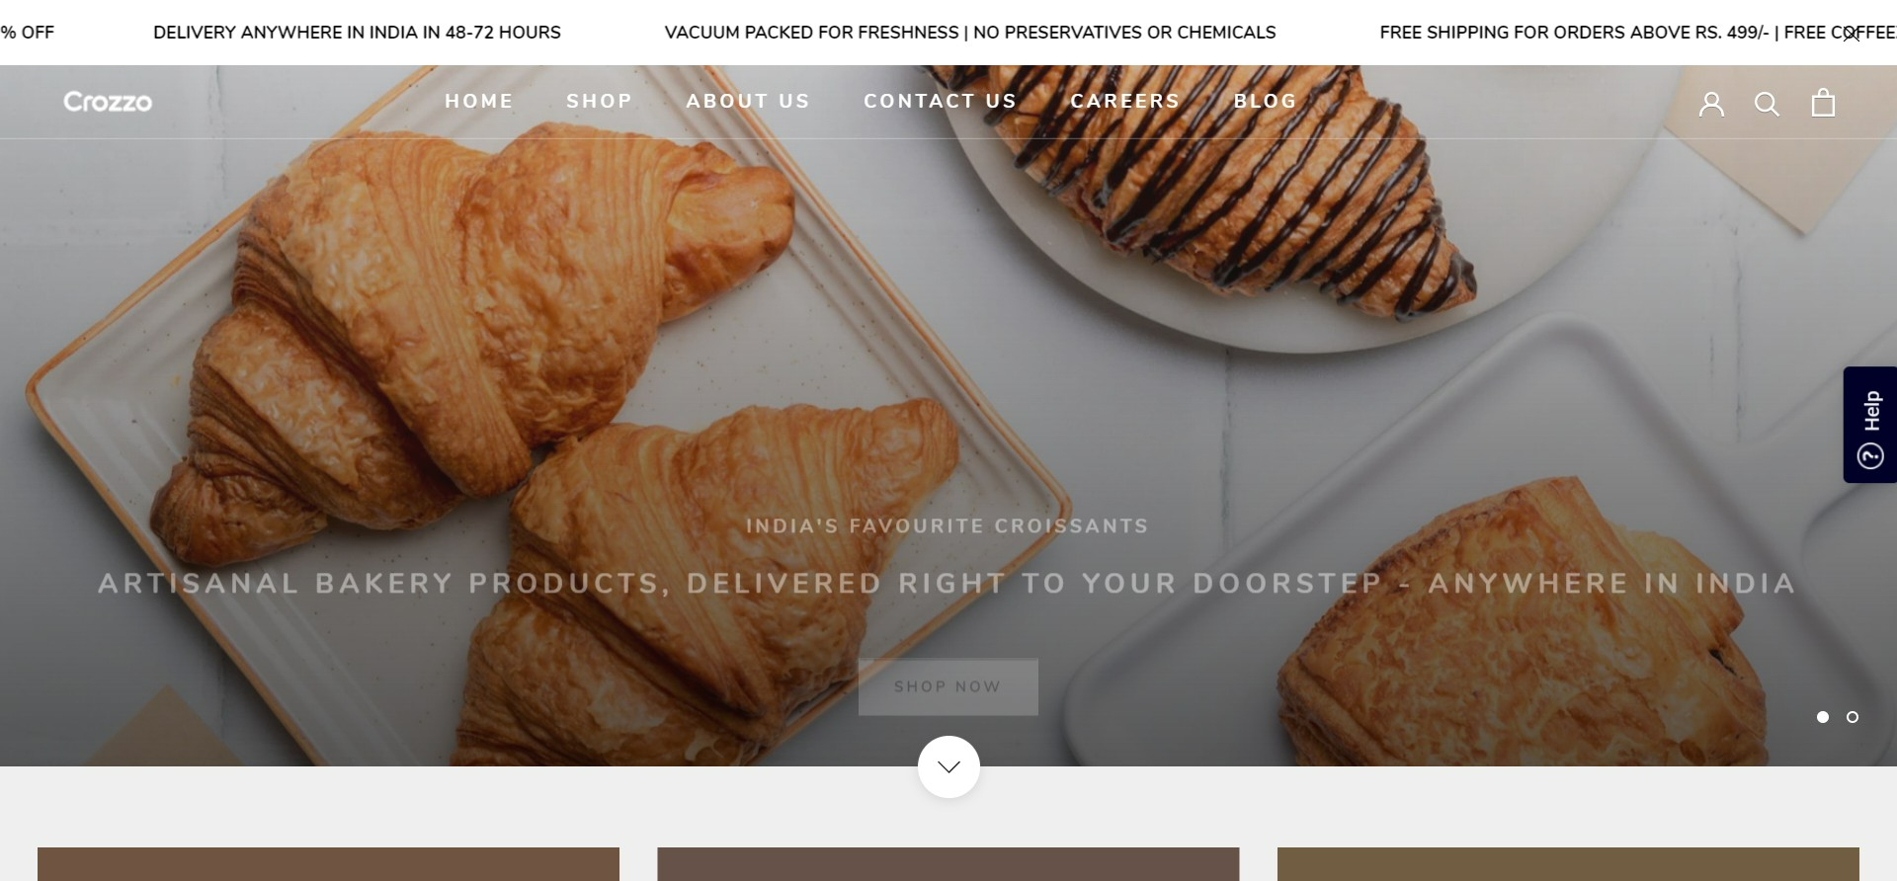Go to the Home menu item
The width and height of the screenshot is (1897, 881).
click(x=479, y=101)
